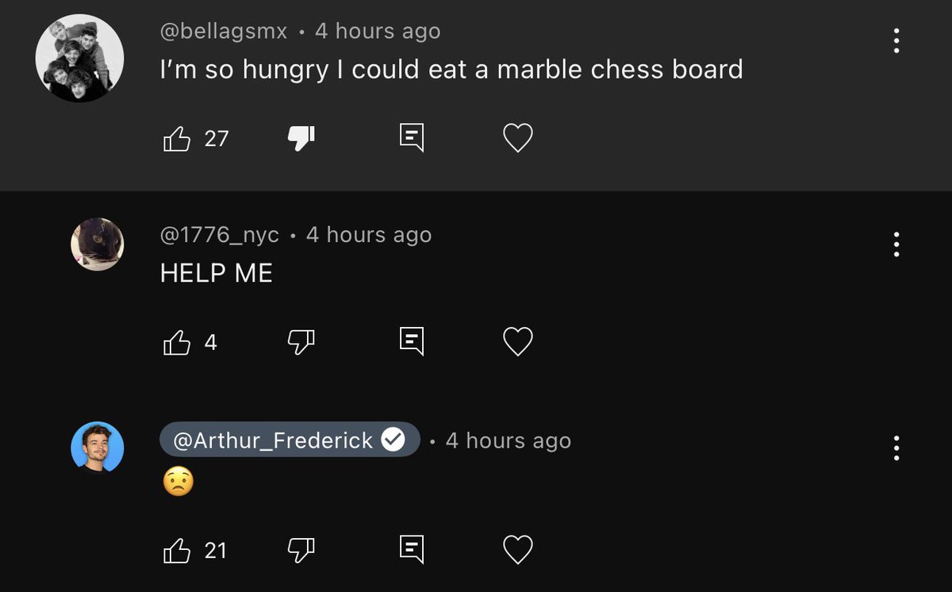
Task: Click bellagsmx's black-and-white profile picture
Action: 79,58
